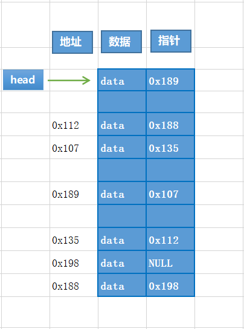244x329 pixels.
Task: Click the 指针 header box
Action: [171, 41]
